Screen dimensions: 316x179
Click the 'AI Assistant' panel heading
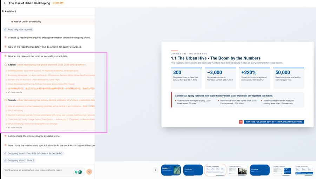(x=9, y=11)
